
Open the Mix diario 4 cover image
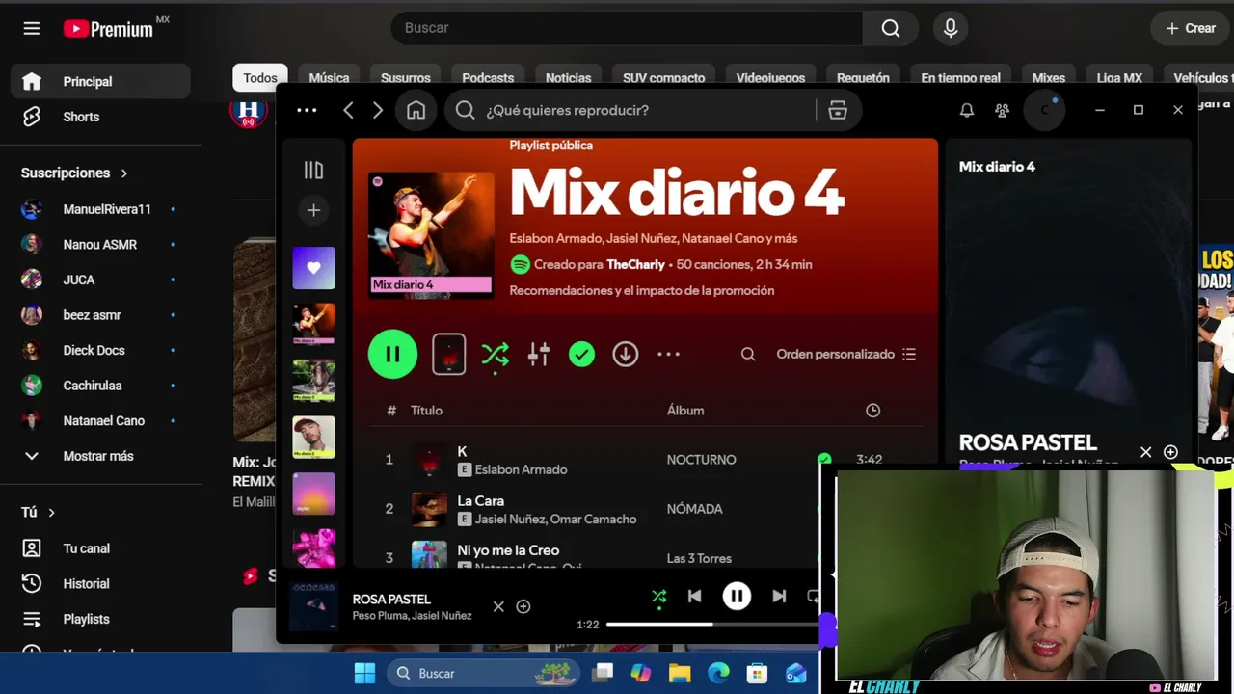pos(431,233)
